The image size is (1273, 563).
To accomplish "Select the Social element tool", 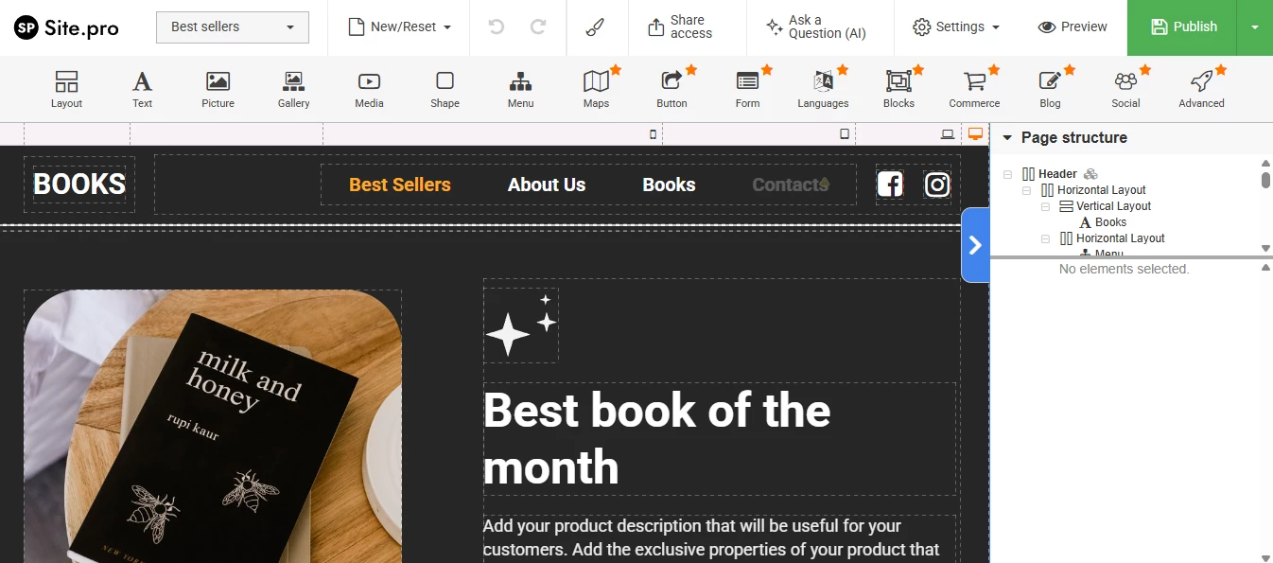I will [x=1125, y=88].
